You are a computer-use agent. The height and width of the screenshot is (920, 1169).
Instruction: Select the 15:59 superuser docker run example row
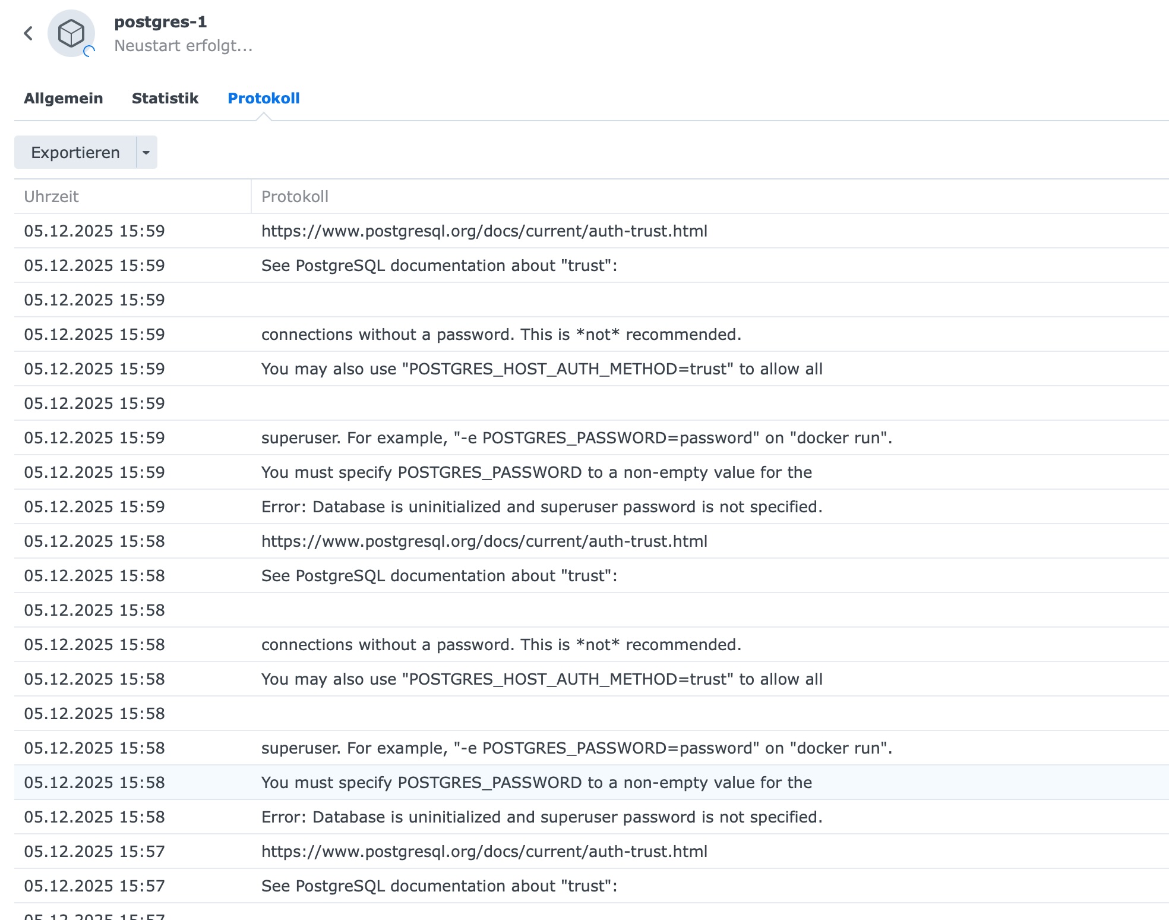576,438
